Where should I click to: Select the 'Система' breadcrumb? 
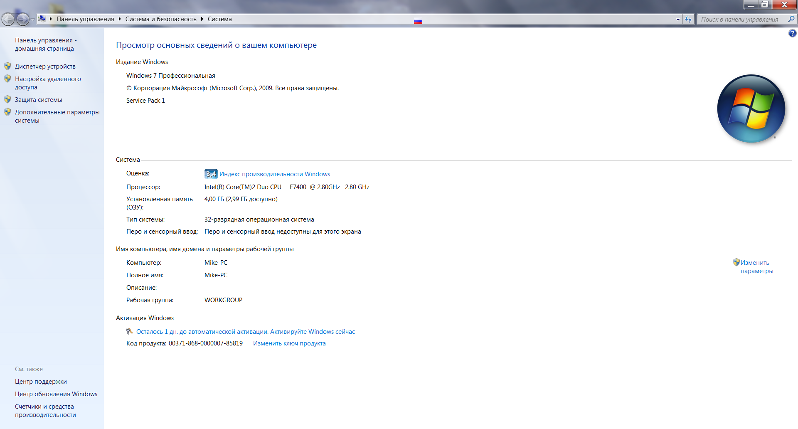pyautogui.click(x=220, y=19)
